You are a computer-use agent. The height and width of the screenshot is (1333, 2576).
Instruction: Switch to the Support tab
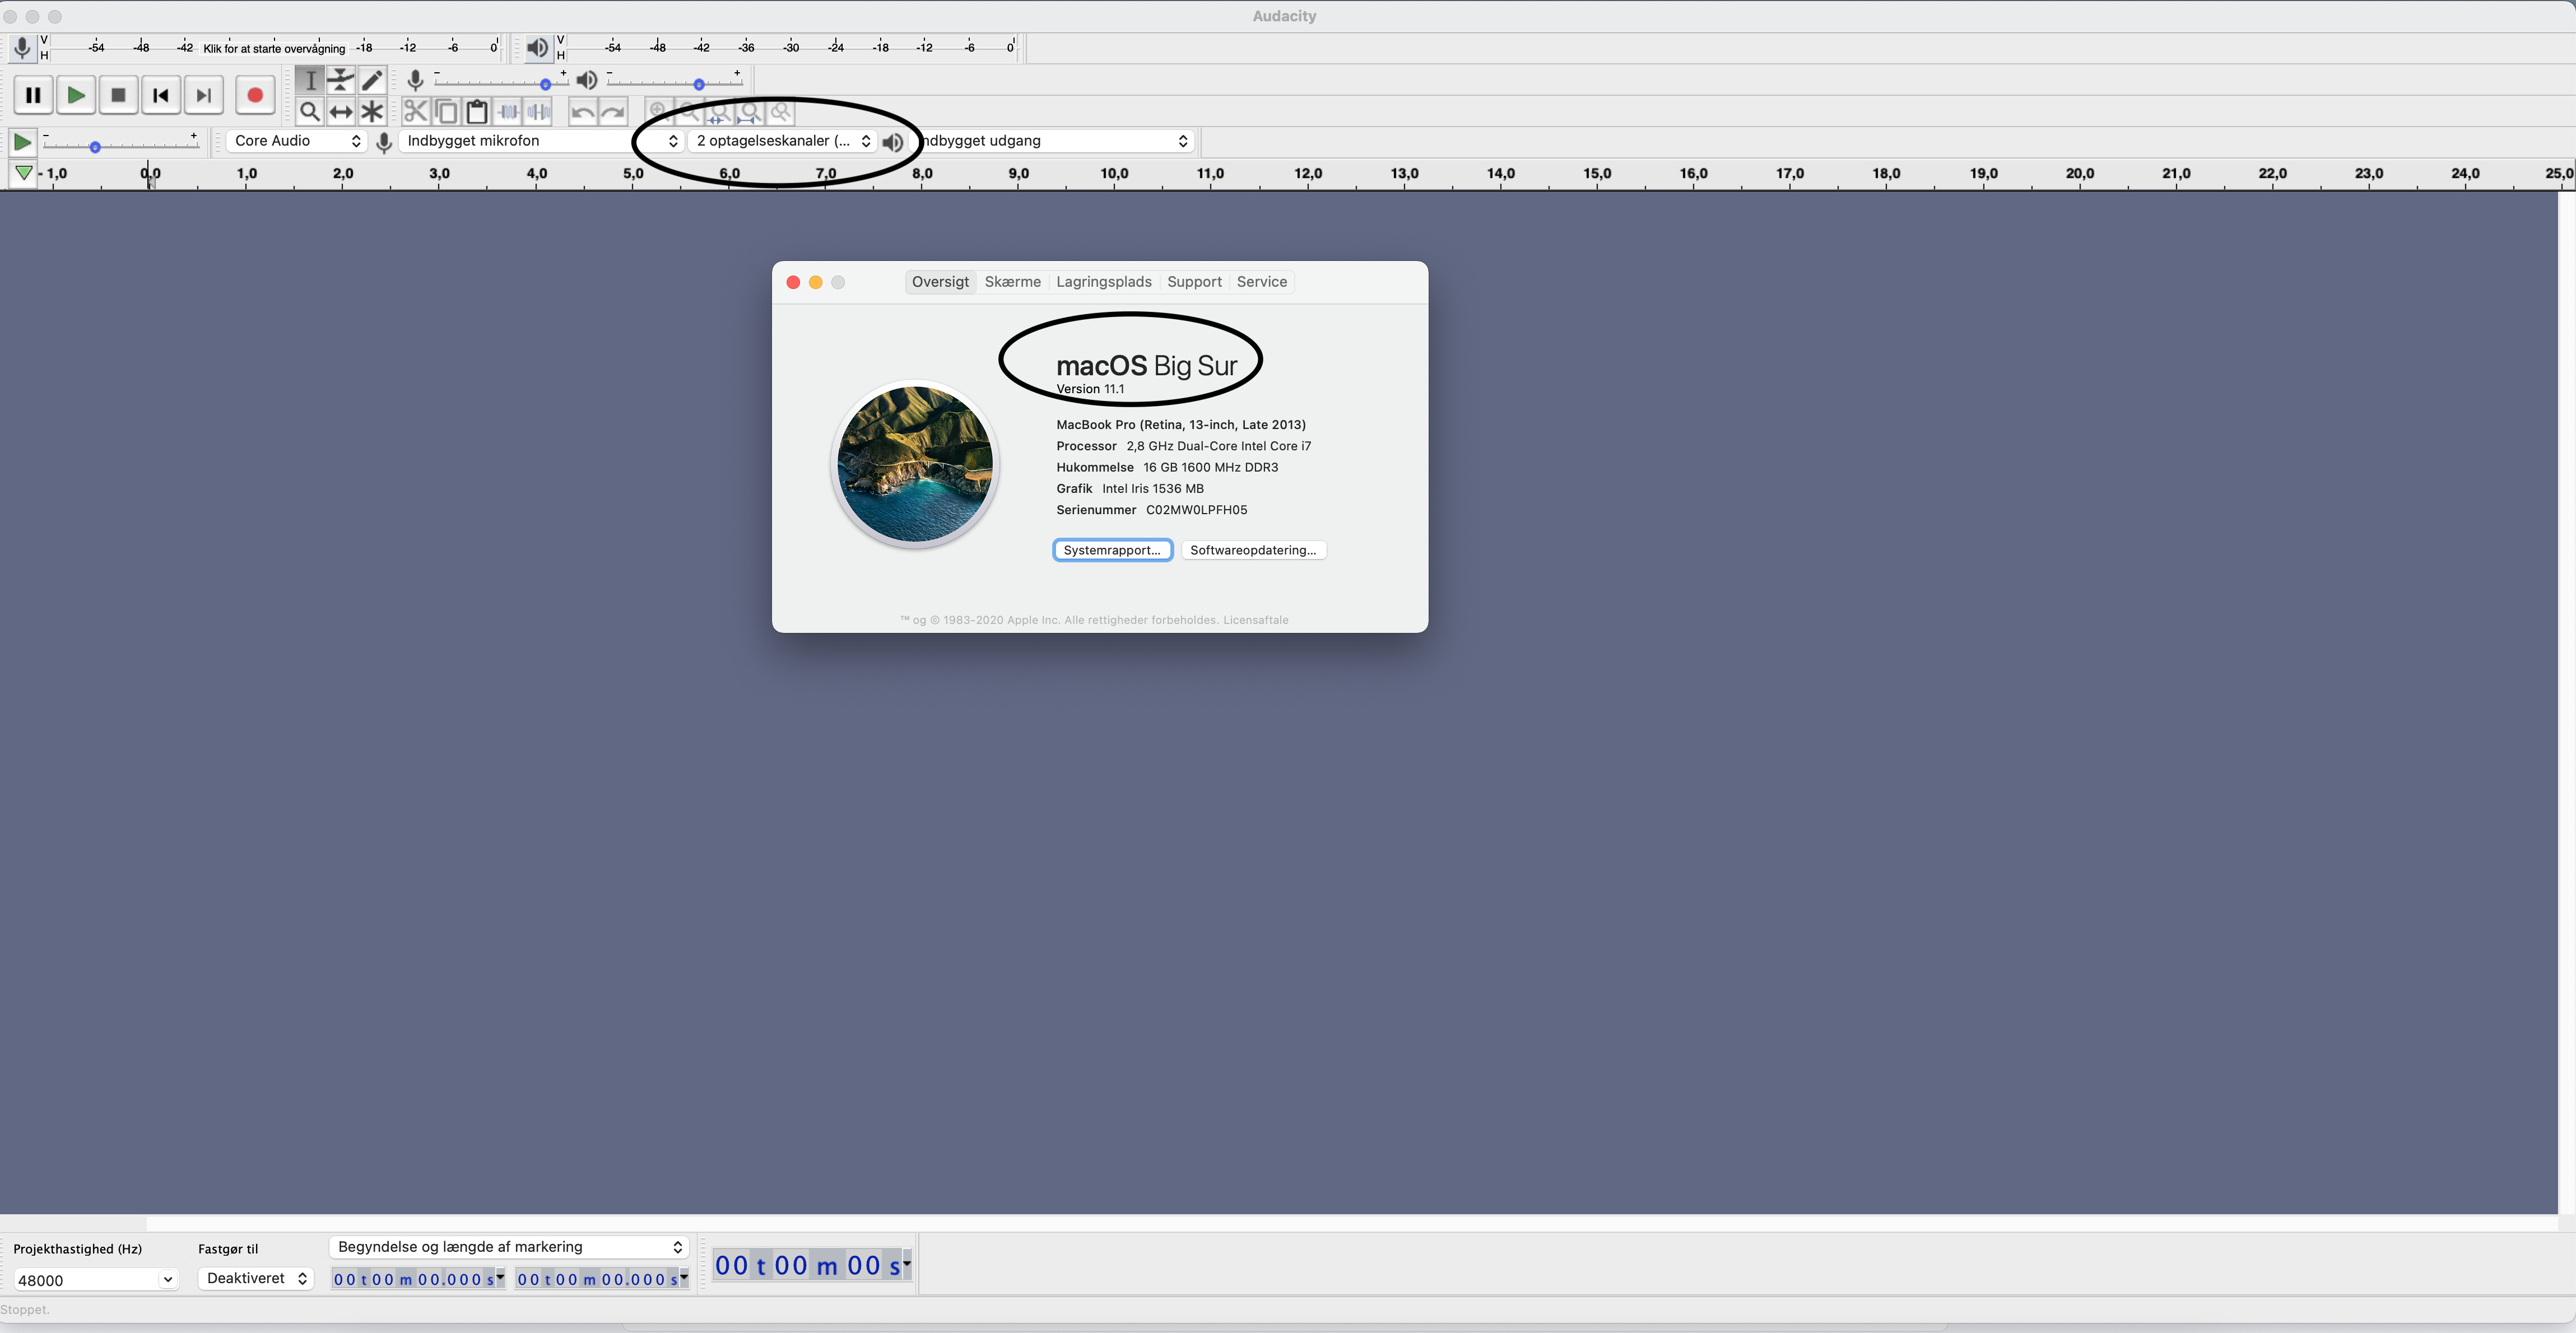(x=1194, y=282)
